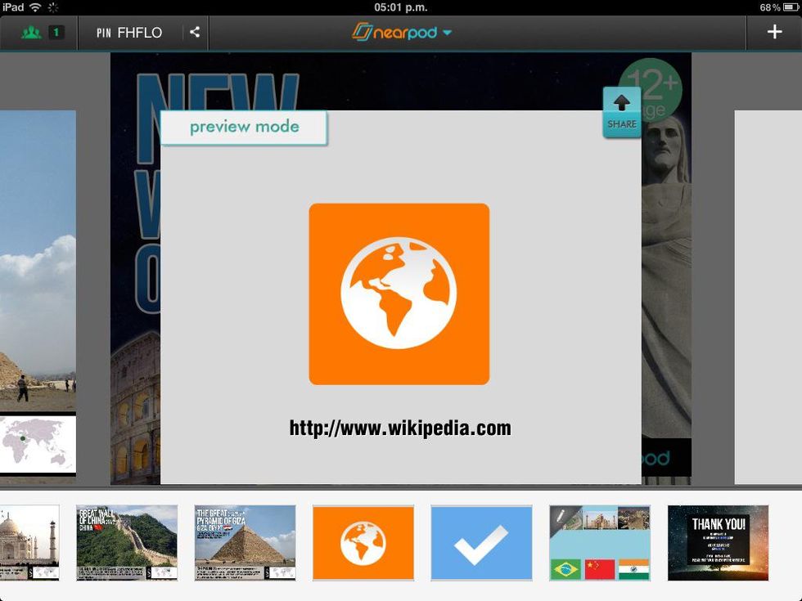Open the orange globe web page icon
Image resolution: width=802 pixels, height=601 pixels.
(399, 294)
